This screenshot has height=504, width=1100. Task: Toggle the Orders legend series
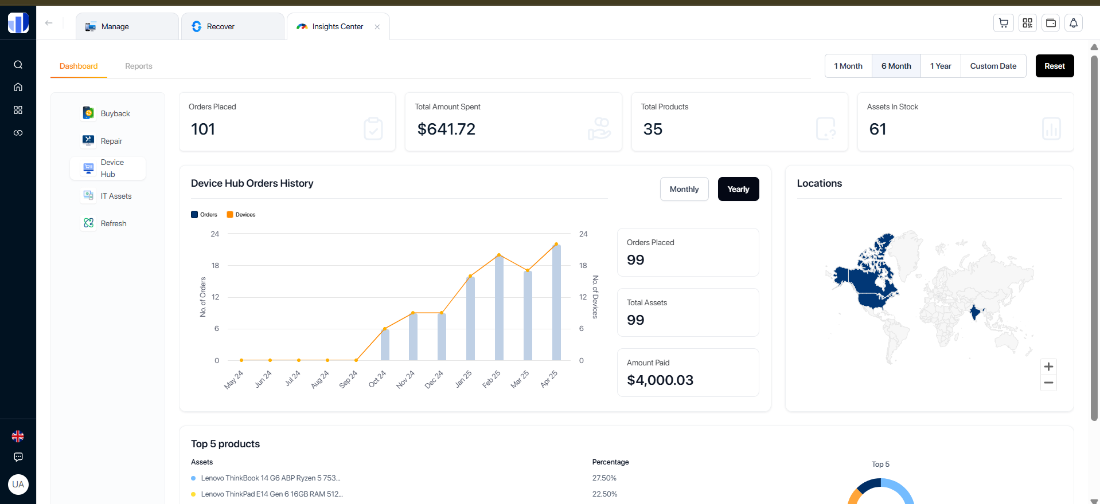click(x=204, y=215)
